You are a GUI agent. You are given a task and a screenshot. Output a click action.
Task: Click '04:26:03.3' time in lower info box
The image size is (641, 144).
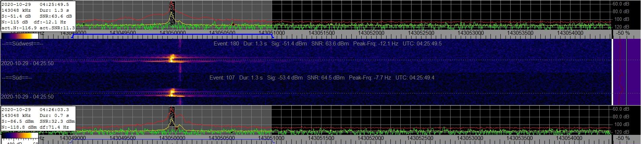pyautogui.click(x=54, y=110)
